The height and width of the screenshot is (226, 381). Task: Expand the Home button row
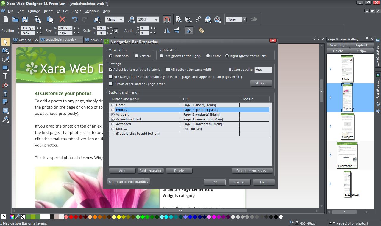(113, 105)
